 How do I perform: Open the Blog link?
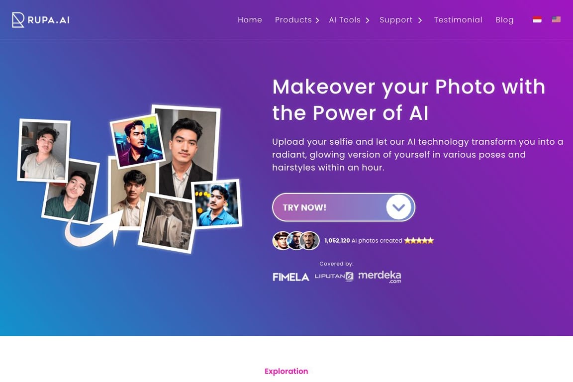point(505,20)
